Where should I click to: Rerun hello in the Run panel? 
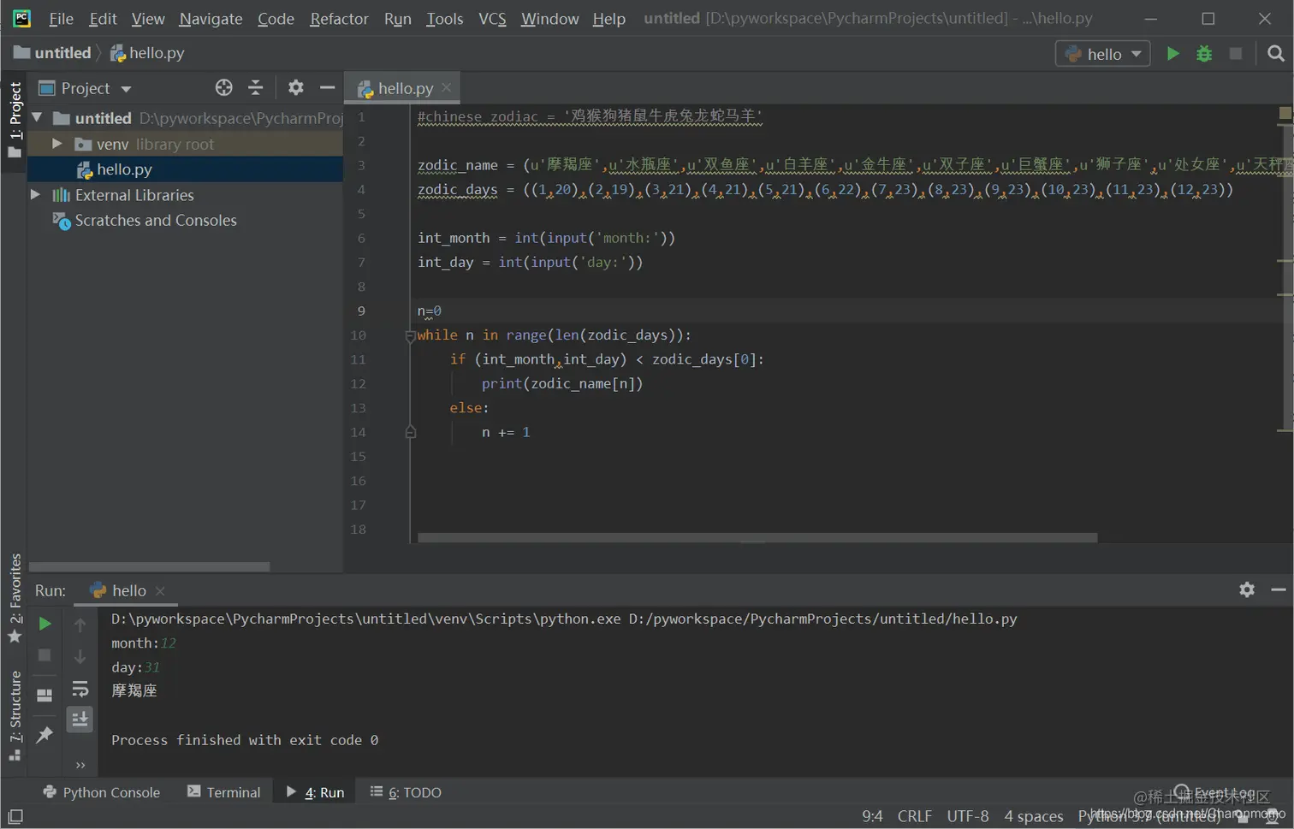[x=45, y=624]
